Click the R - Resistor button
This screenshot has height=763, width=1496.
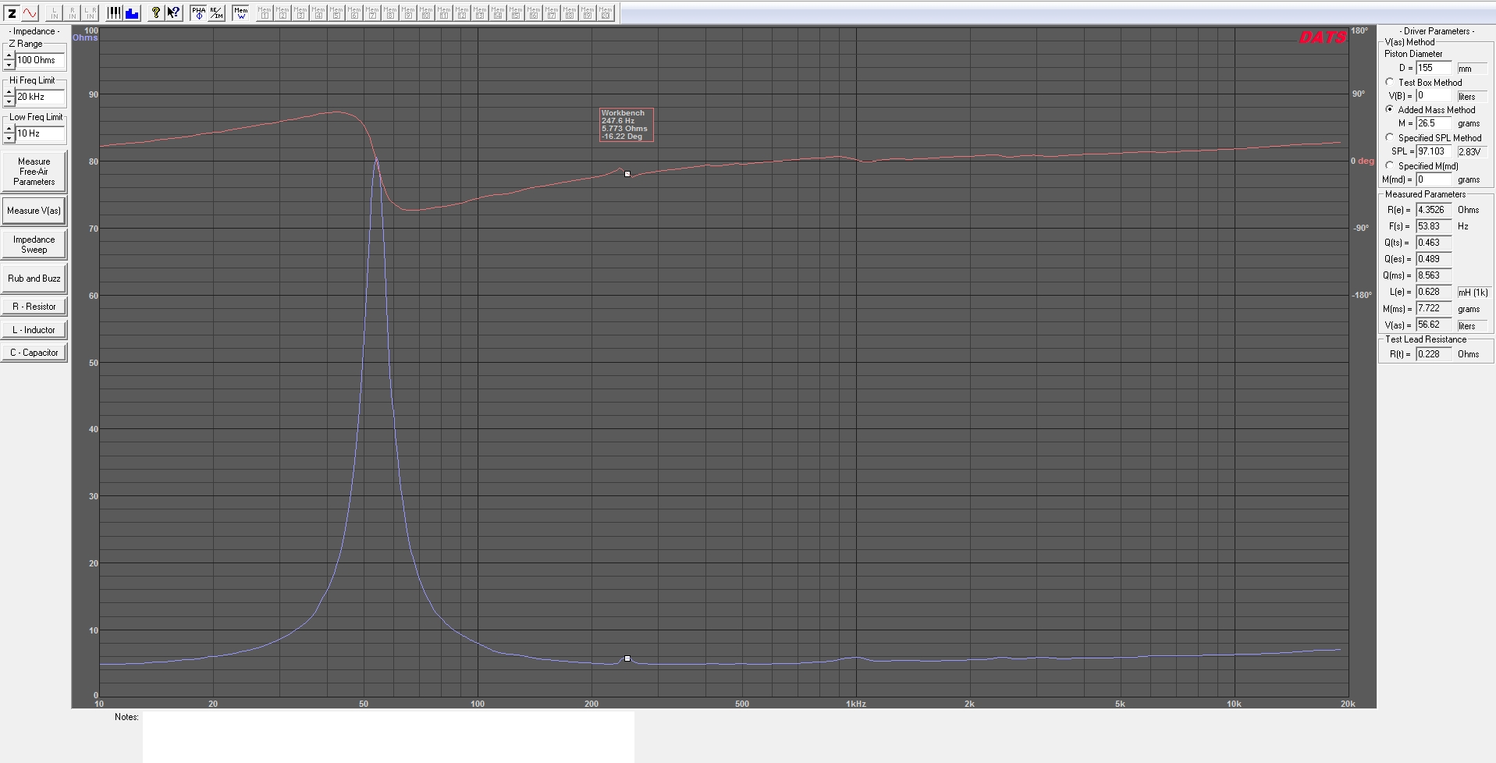point(34,307)
